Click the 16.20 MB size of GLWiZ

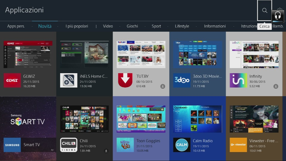(x=29, y=86)
